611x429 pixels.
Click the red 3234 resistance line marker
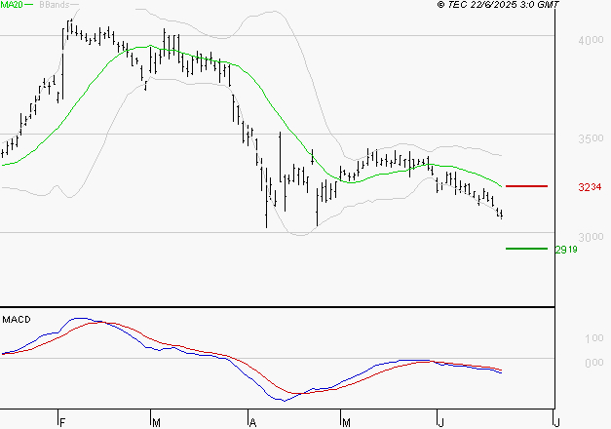click(x=526, y=185)
